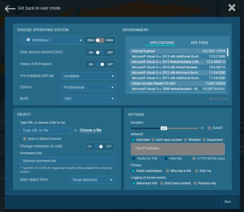Viewport: 244px width, 212px height.
Task: Toggle Change extension to valid switch
Action: coord(99,146)
